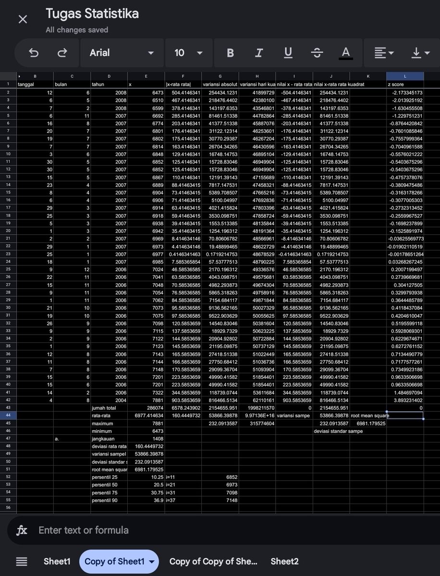Toggle strikethrough formatting
Screen dimensions: 440x576
click(x=317, y=53)
